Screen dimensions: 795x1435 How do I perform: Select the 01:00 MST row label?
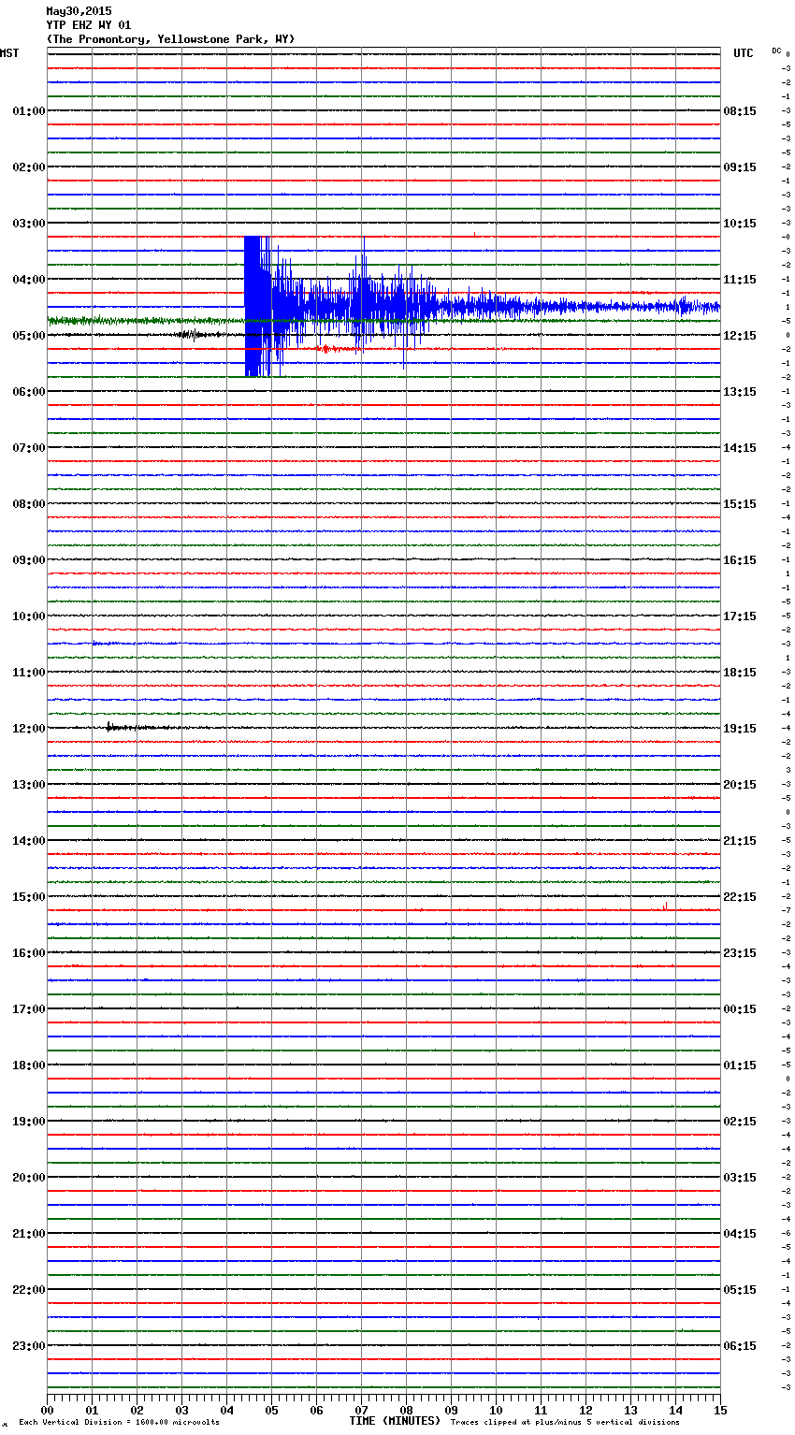(x=29, y=111)
